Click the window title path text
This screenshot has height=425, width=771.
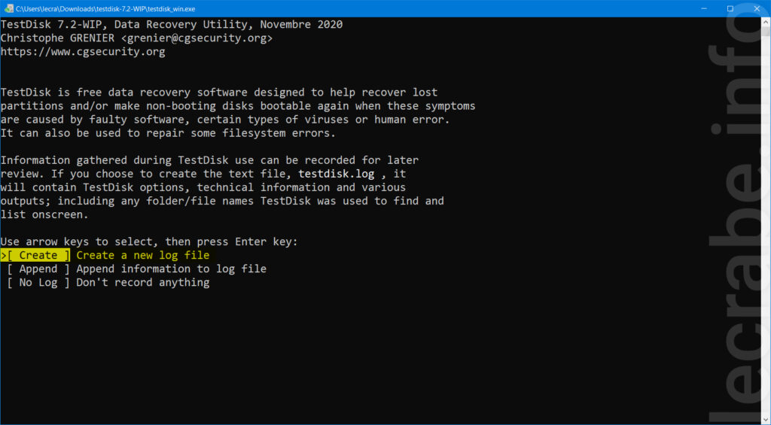pos(105,9)
